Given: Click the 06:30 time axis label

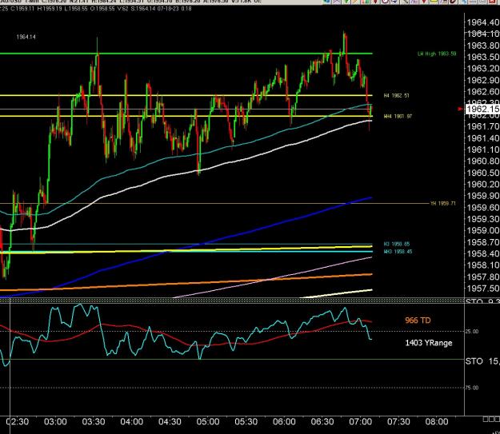Looking at the screenshot, I should [x=322, y=422].
